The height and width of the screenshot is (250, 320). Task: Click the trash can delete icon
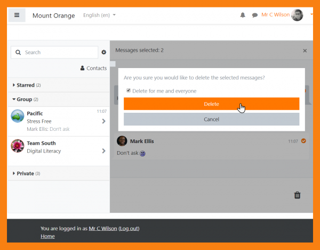(298, 195)
